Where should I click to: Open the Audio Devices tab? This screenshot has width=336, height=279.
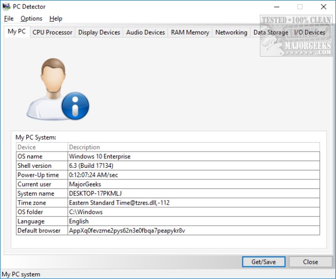145,33
